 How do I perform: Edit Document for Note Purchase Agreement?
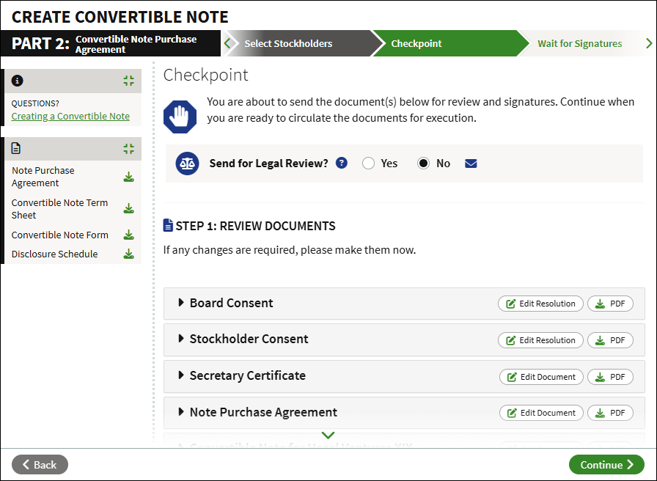(541, 413)
